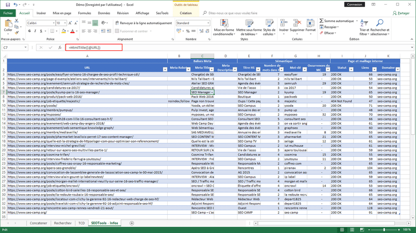This screenshot has height=233, width=416.
Task: Switch to the Données ribbon tab
Action: [104, 13]
